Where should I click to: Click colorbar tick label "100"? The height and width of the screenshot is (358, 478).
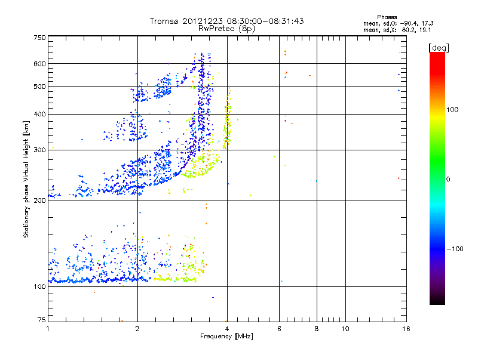click(452, 110)
